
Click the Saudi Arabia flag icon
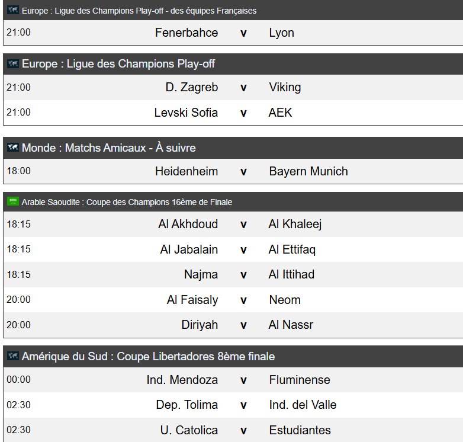click(13, 201)
